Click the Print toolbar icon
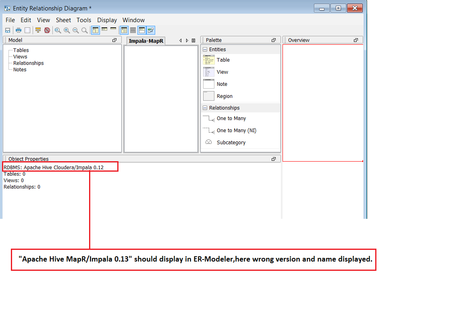 coord(19,30)
